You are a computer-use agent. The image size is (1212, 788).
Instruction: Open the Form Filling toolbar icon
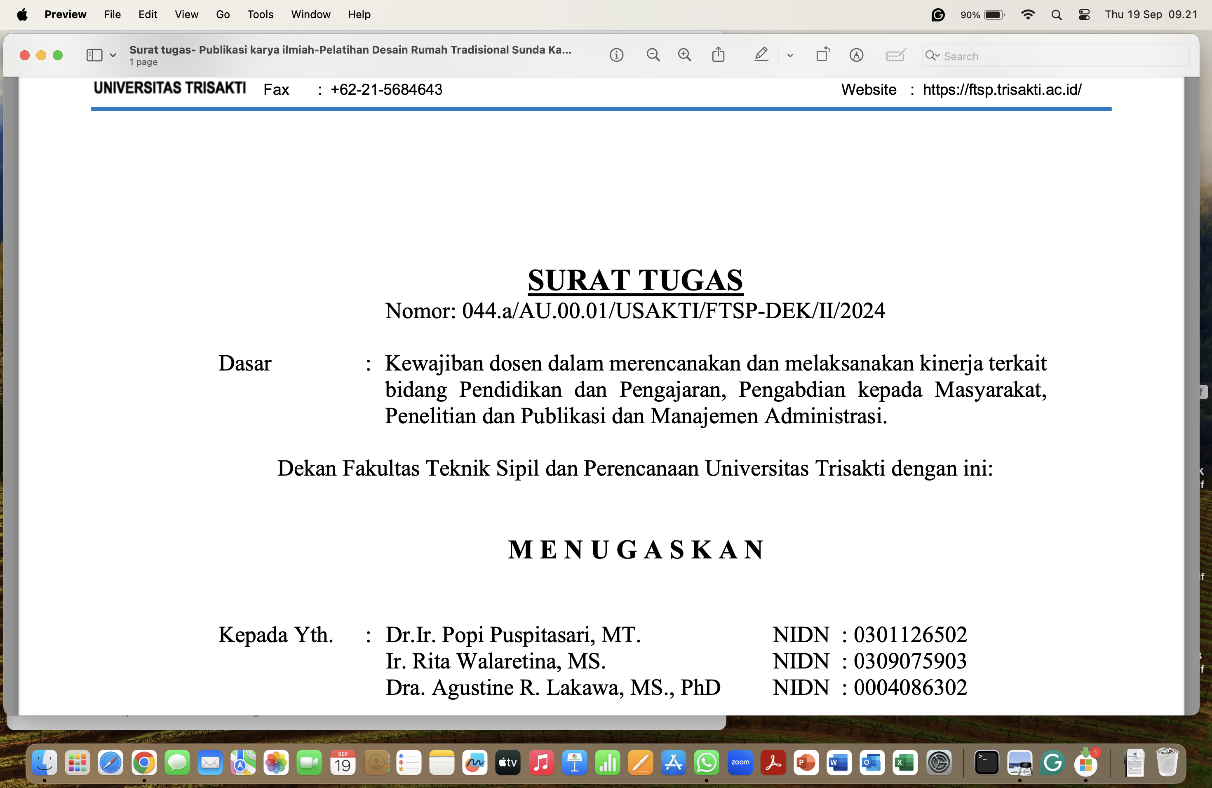[x=896, y=55]
